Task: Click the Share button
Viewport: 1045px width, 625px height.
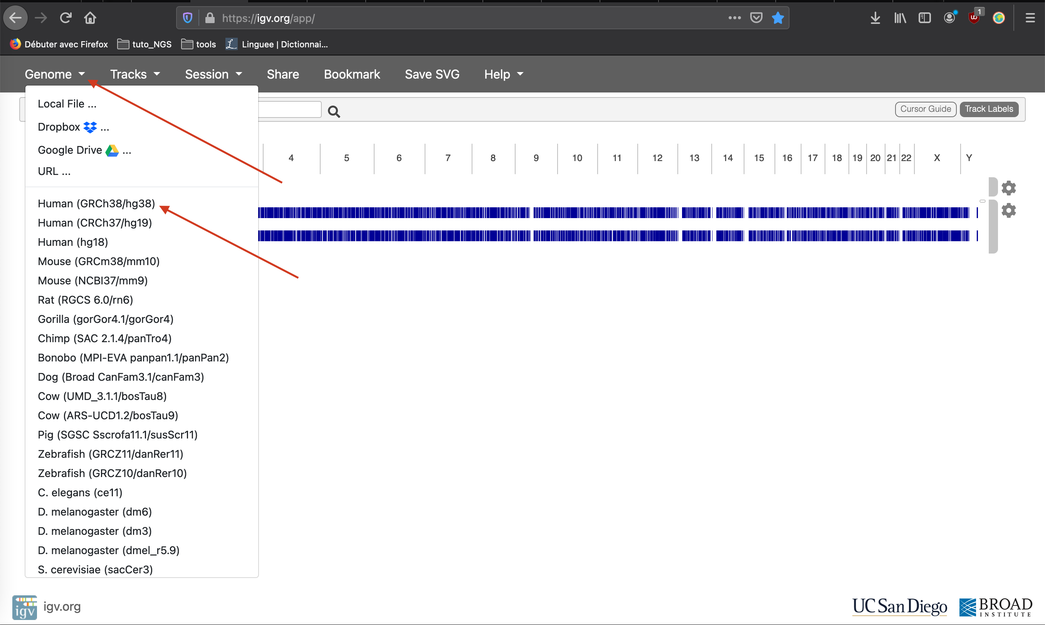Action: point(282,74)
